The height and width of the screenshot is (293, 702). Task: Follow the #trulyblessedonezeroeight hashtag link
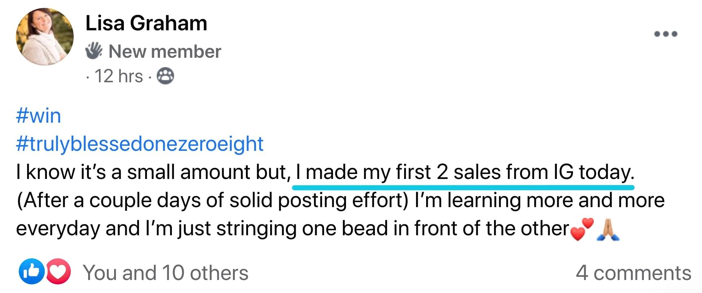coord(140,144)
